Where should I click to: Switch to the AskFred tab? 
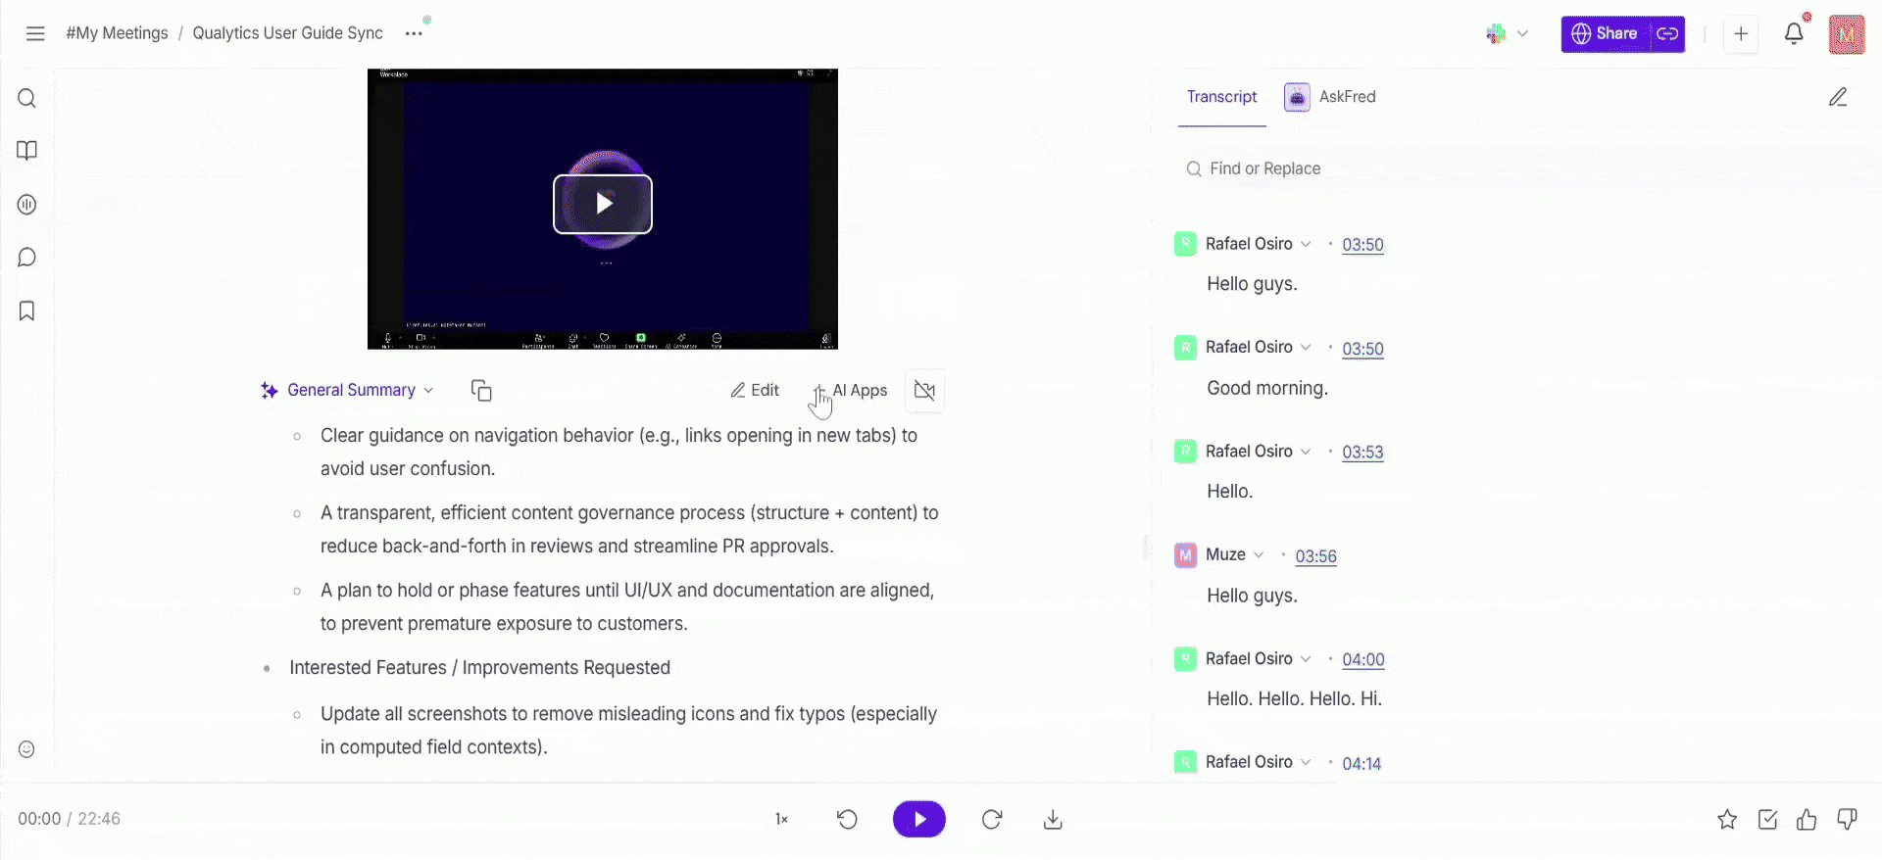pos(1330,97)
